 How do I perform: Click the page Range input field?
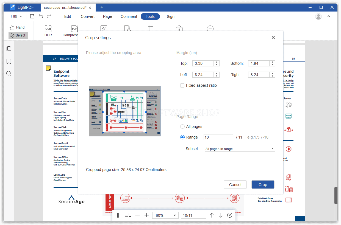218,137
